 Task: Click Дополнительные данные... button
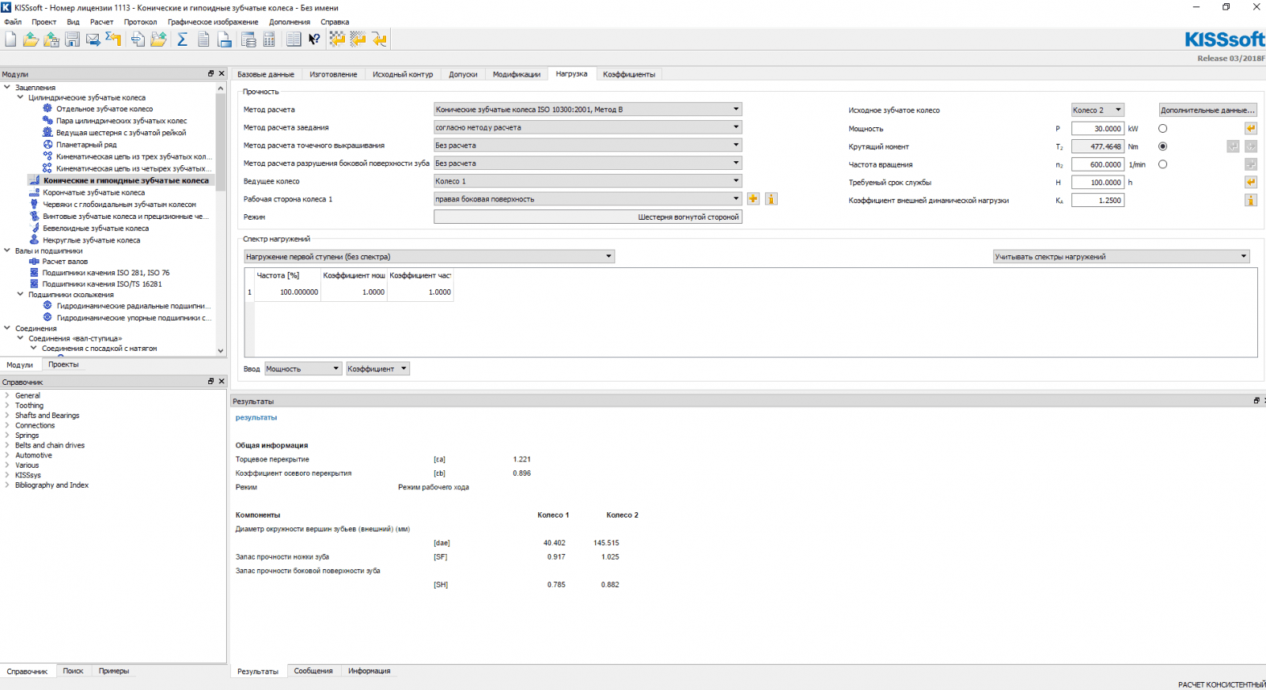tap(1207, 110)
